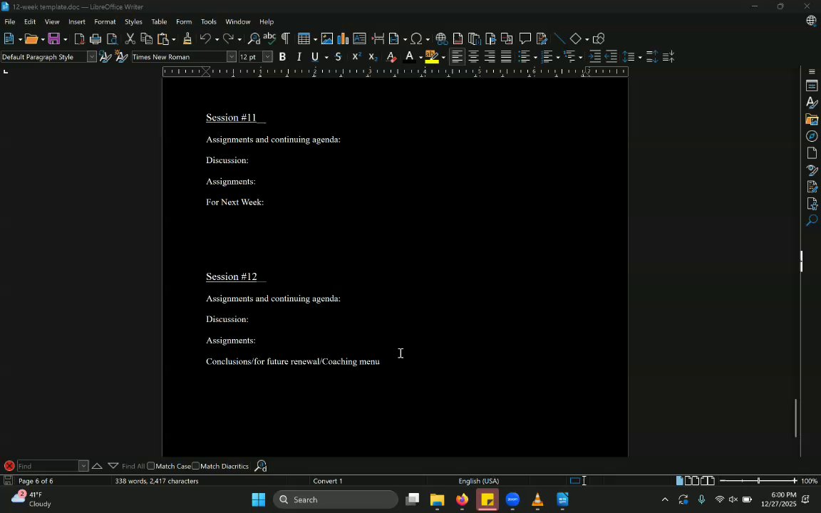Export directly as PDF

tap(79, 38)
